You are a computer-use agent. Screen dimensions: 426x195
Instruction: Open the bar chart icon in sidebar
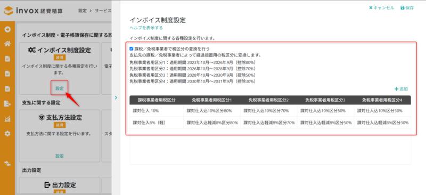(7, 119)
